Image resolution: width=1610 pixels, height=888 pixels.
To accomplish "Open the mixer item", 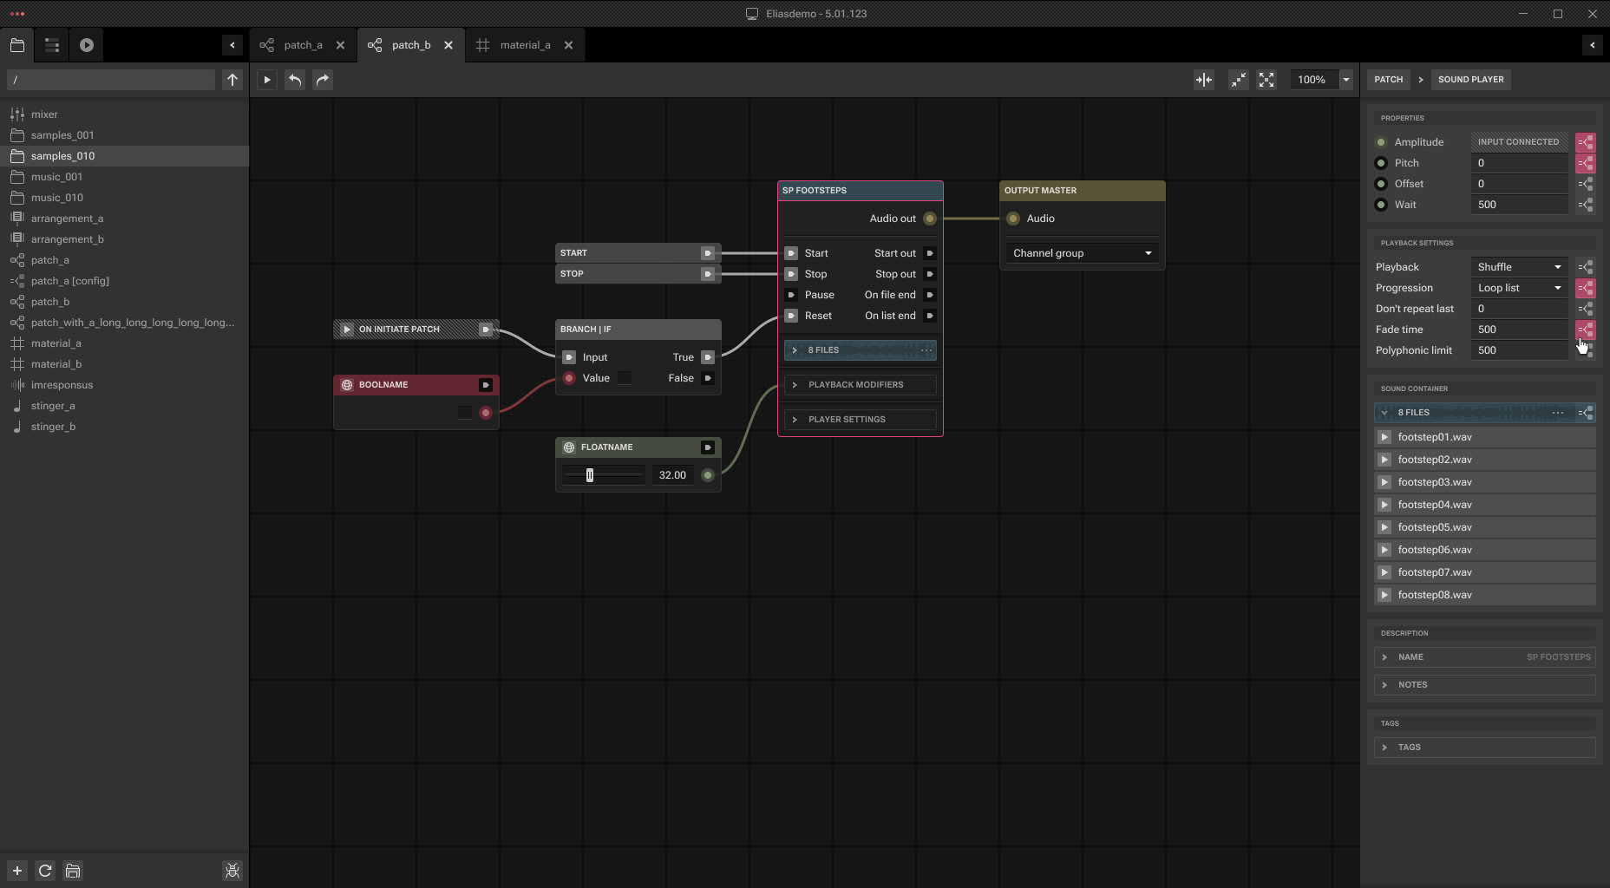I will click(125, 114).
